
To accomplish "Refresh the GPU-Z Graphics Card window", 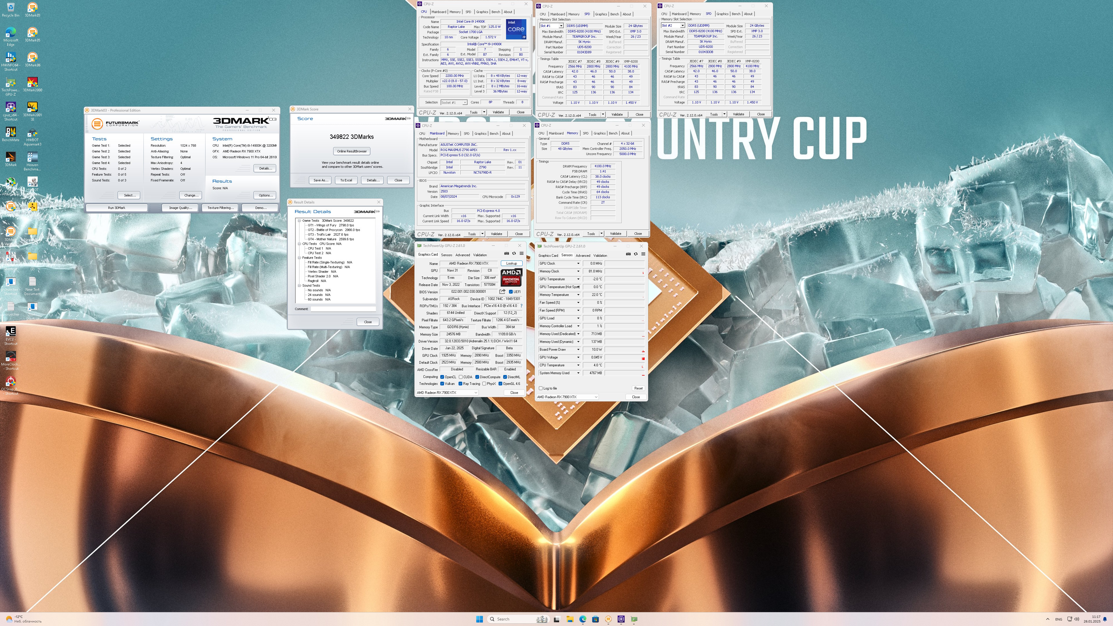I will pos(514,254).
